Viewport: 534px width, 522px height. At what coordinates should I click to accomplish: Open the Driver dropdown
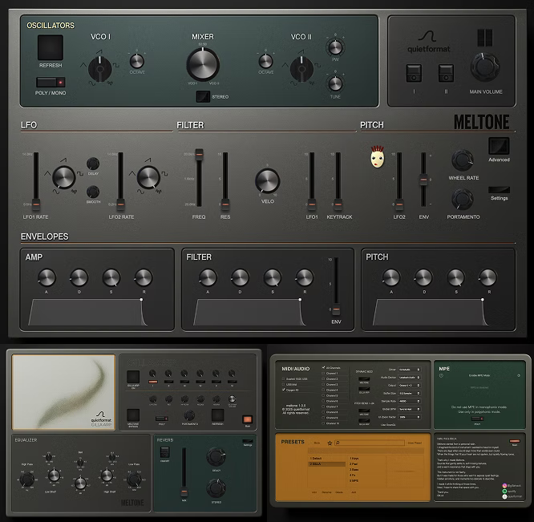click(x=410, y=370)
